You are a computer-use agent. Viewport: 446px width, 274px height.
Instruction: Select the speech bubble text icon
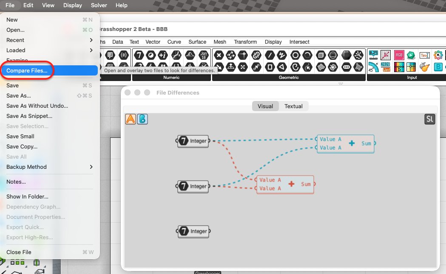110,55
